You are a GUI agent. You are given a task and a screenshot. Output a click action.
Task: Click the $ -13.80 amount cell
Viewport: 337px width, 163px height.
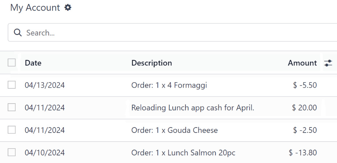click(303, 153)
